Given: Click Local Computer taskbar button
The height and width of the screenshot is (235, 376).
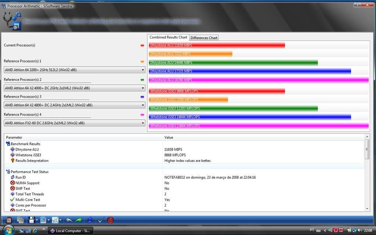Looking at the screenshot, I should click(x=71, y=231).
